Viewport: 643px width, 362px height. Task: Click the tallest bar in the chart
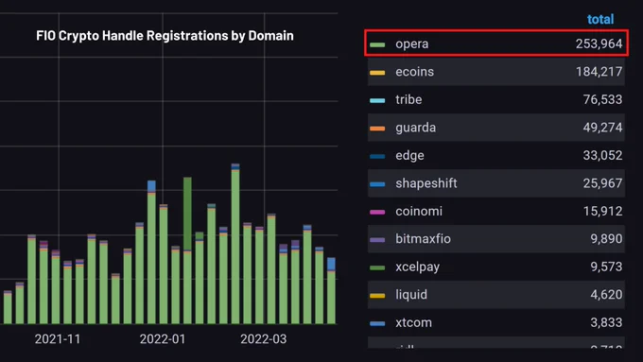[235, 244]
